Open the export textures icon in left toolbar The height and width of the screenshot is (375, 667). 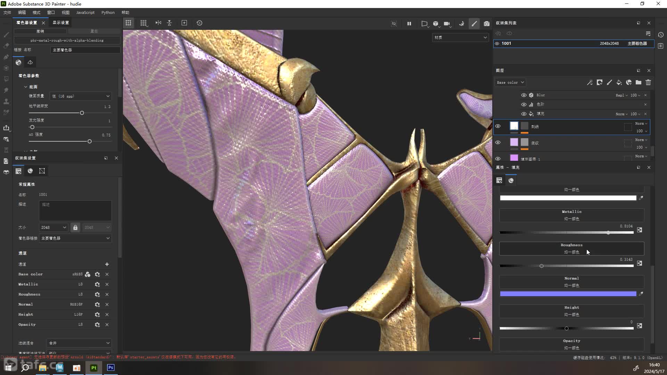tap(6, 128)
